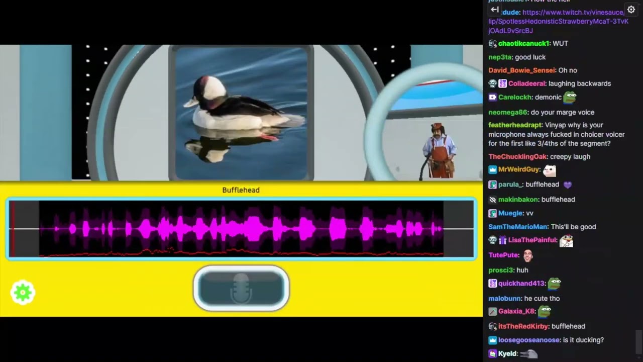This screenshot has width=643, height=362.
Task: Click the microphone record button
Action: pos(241,288)
